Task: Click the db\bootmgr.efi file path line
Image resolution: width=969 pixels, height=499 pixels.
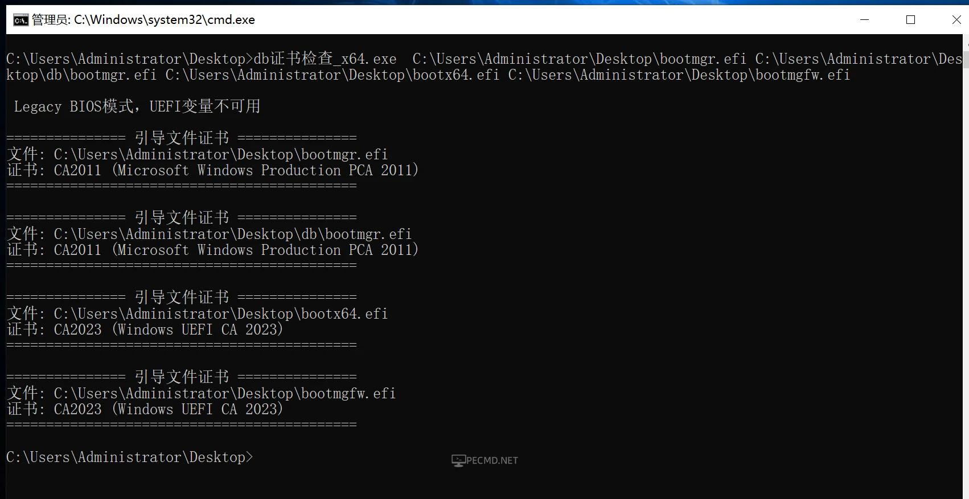Action: 209,234
